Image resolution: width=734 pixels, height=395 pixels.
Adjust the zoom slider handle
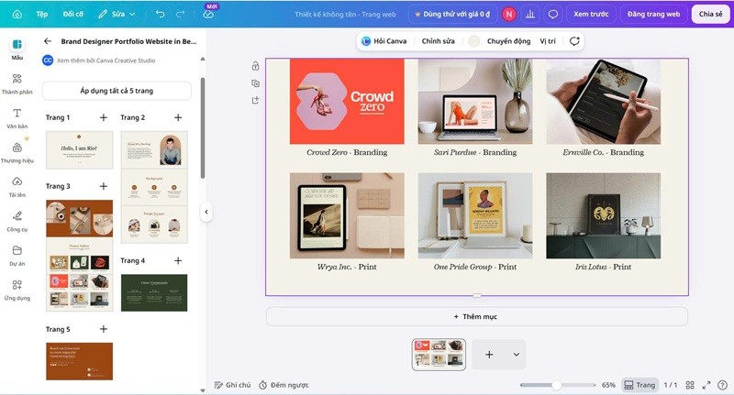click(x=556, y=385)
